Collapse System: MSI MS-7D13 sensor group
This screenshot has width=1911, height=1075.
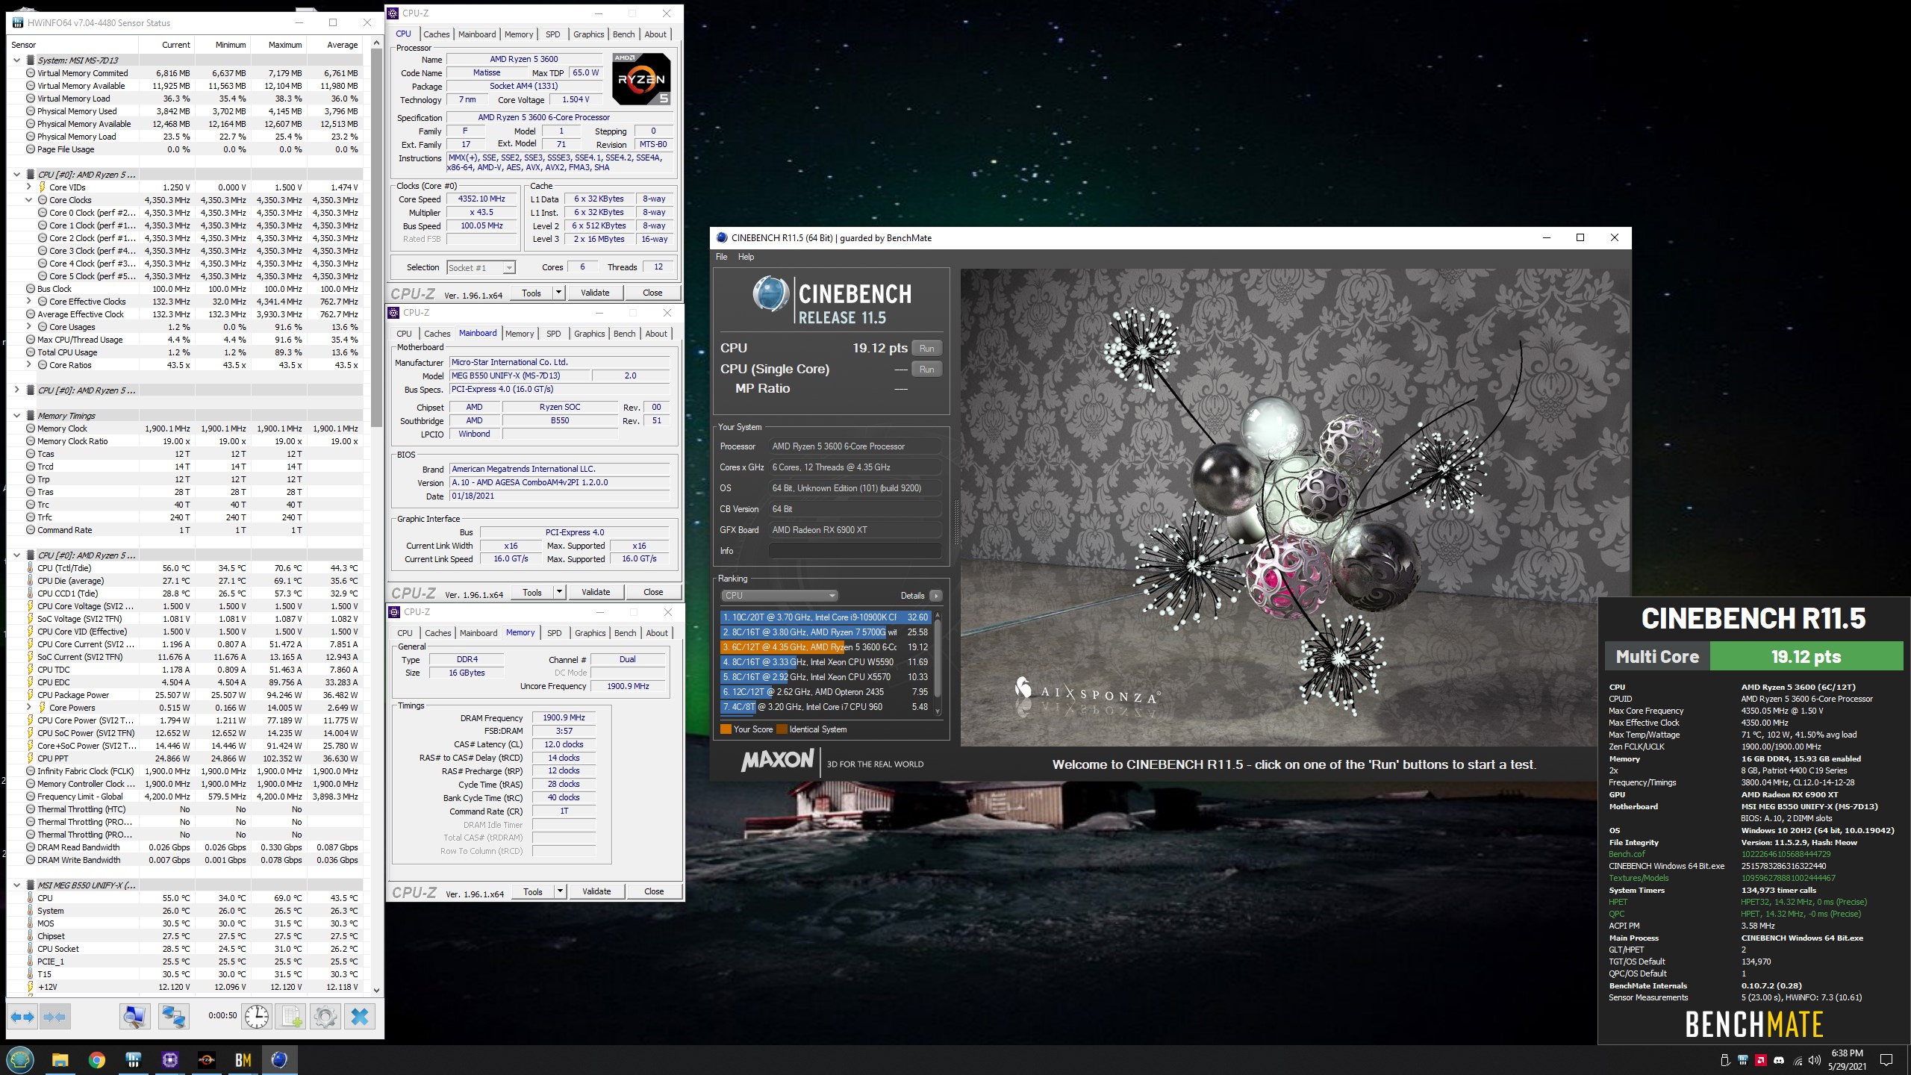(x=16, y=60)
